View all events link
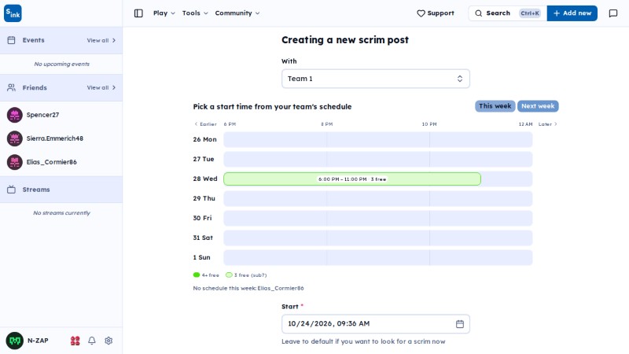Screen dimensions: 629x354 click(x=101, y=40)
